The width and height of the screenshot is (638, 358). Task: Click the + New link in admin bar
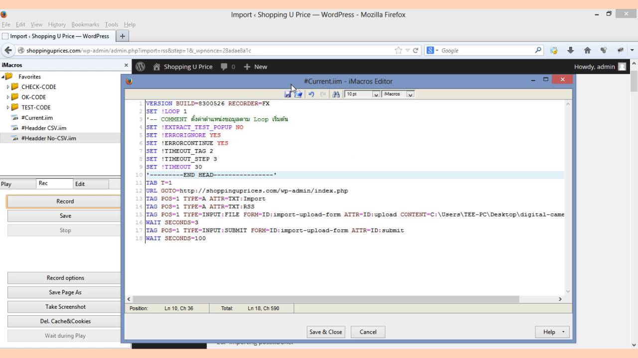point(255,67)
